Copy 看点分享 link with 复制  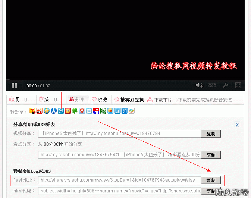click(211, 155)
